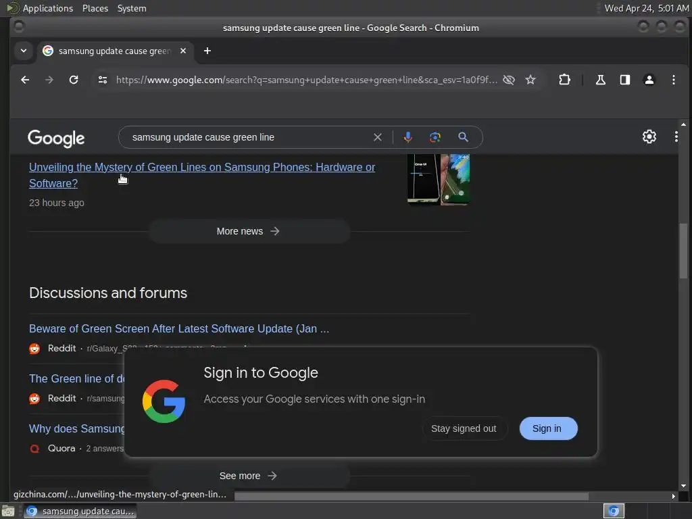Toggle the side panel icon
The image size is (692, 519).
pyautogui.click(x=625, y=80)
